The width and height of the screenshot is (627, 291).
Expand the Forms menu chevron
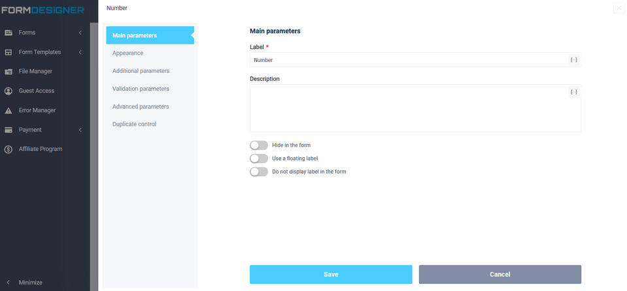point(80,33)
